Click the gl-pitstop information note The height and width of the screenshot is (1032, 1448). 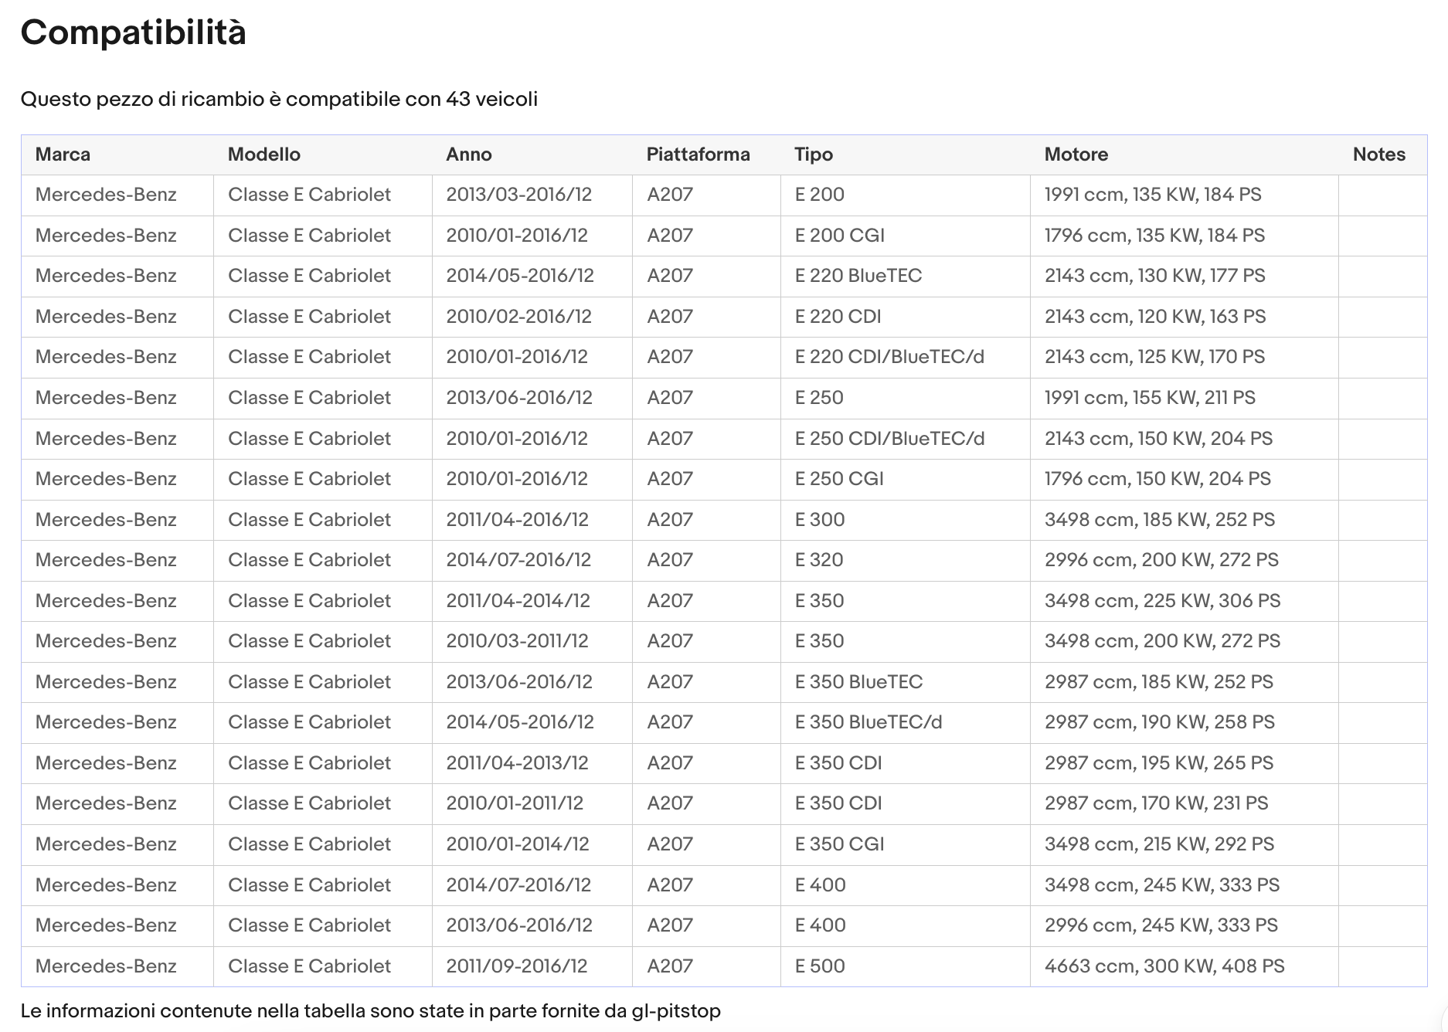370,1011
